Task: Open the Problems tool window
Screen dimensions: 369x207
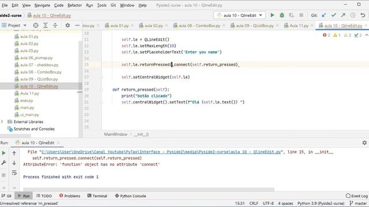Action: (70, 195)
